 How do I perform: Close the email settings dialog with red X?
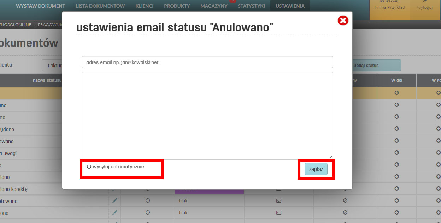point(343,20)
